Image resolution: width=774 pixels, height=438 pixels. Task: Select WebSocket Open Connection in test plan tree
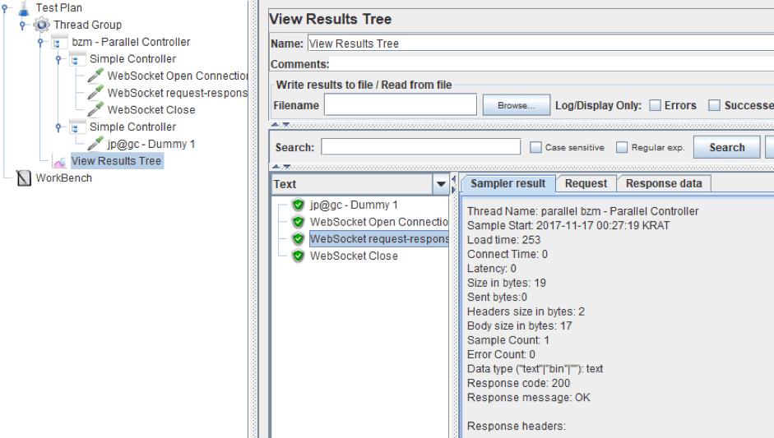177,76
